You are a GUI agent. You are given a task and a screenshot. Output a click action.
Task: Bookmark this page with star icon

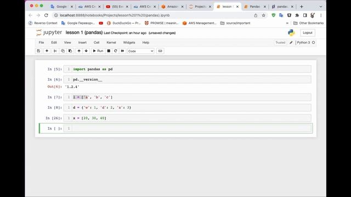(264, 15)
